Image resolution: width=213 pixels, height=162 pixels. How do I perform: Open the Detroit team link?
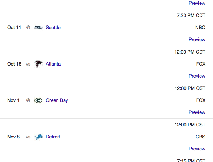tap(53, 137)
